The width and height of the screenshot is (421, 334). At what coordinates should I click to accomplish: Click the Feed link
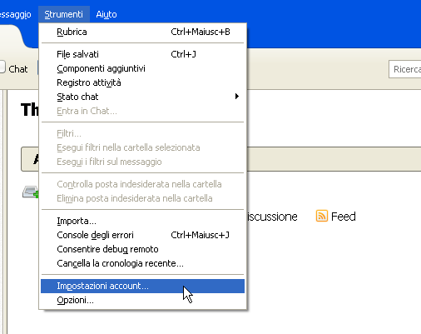(x=343, y=217)
